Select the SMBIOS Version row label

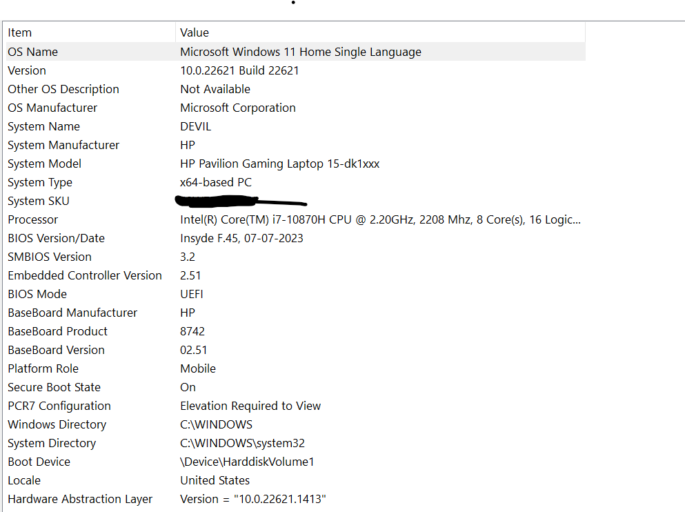[50, 257]
